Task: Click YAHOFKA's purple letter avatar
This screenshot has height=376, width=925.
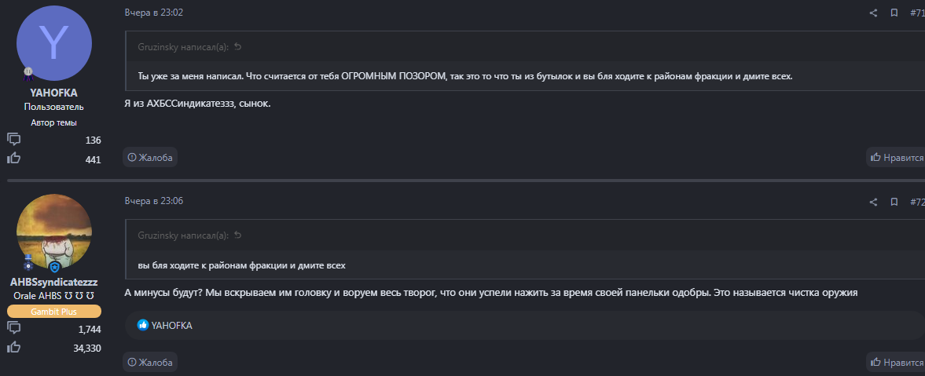Action: point(53,43)
